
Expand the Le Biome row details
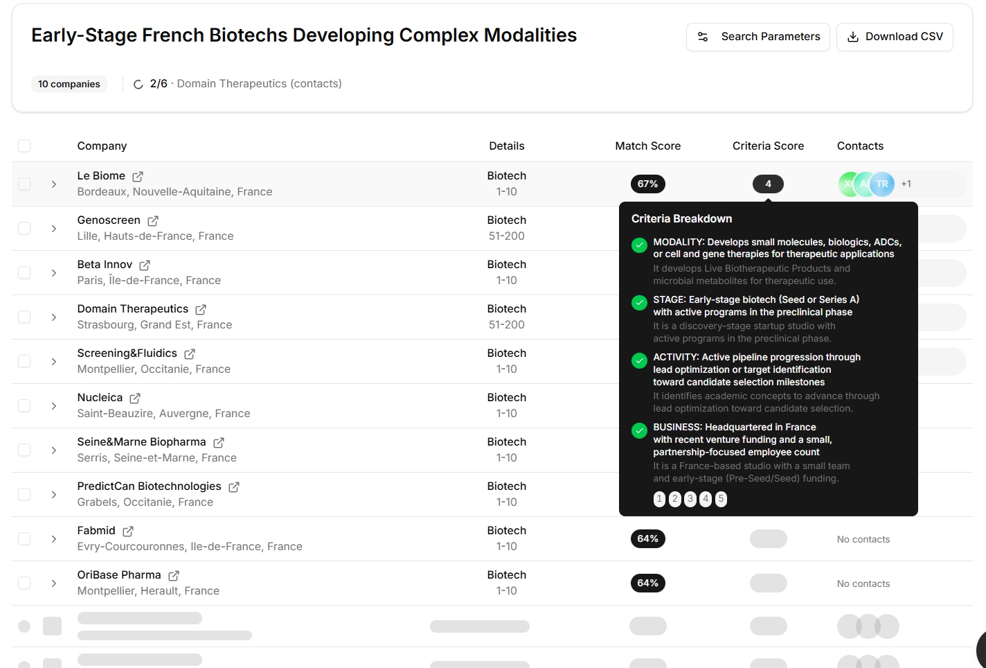point(53,184)
